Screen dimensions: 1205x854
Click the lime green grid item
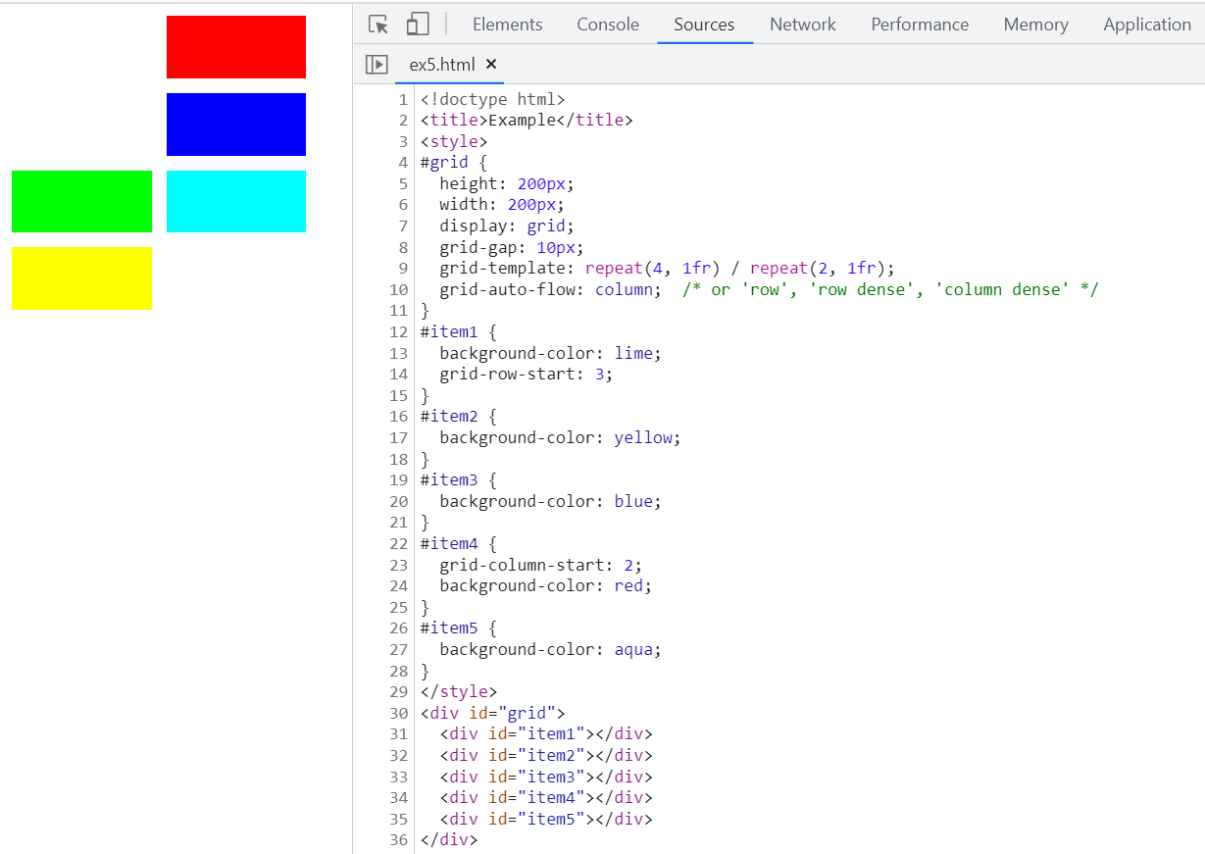[x=81, y=201]
